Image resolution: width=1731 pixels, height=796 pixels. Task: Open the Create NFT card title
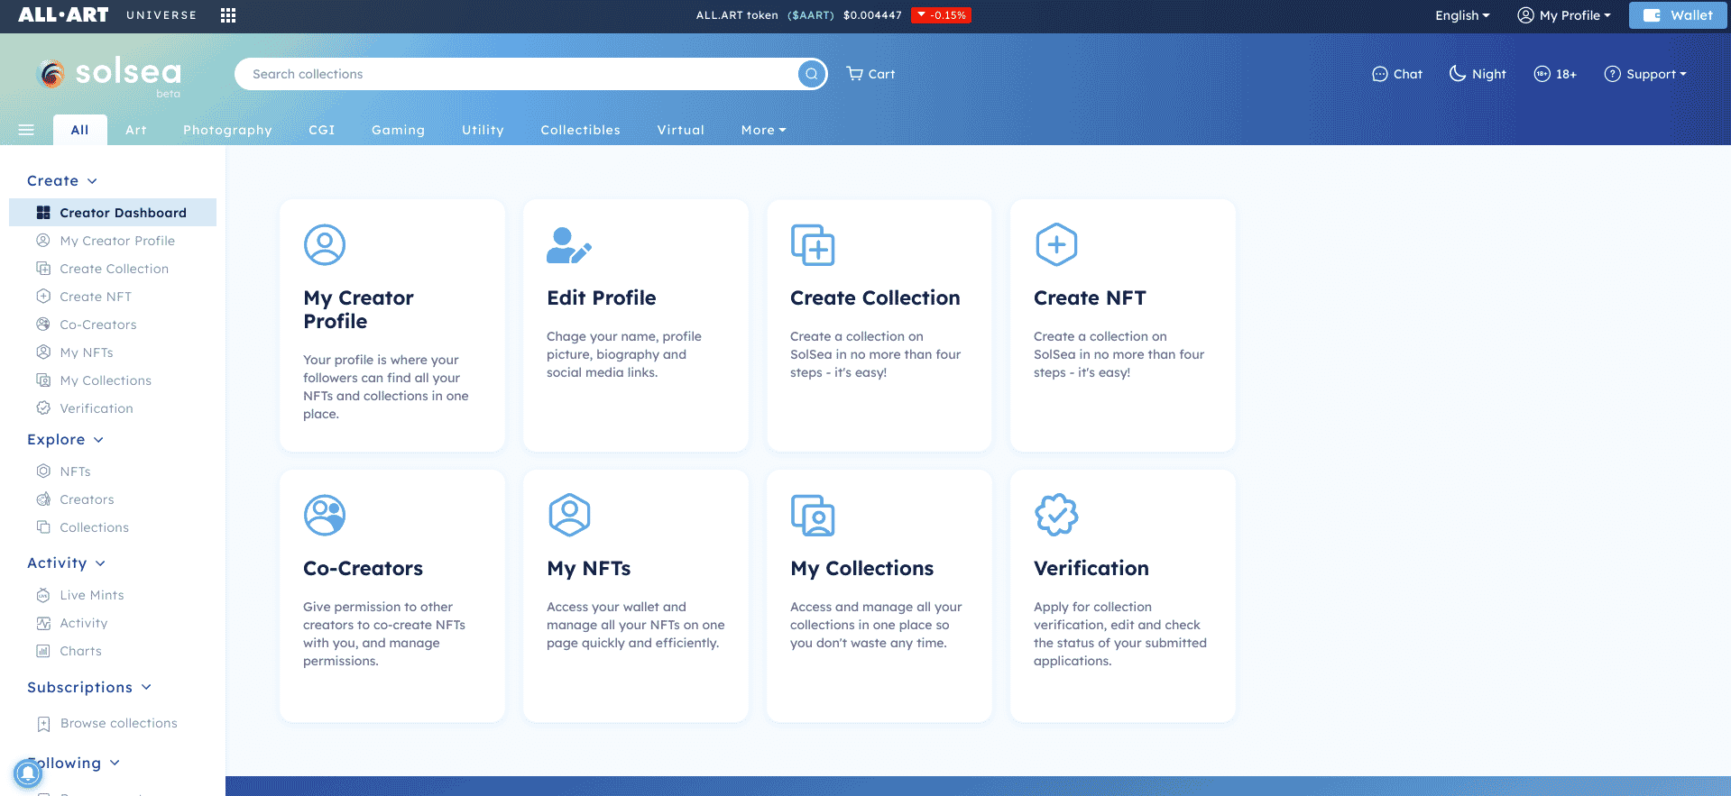pos(1090,298)
